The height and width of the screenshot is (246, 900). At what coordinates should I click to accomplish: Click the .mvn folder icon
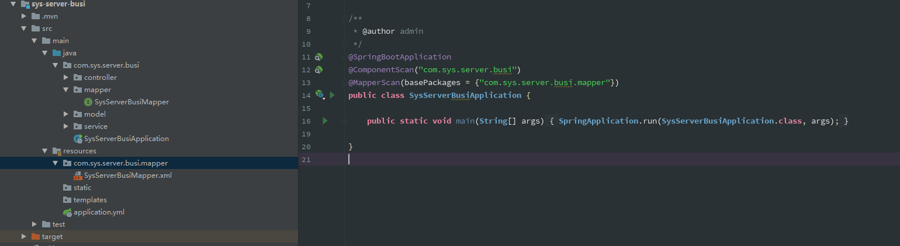(x=36, y=16)
